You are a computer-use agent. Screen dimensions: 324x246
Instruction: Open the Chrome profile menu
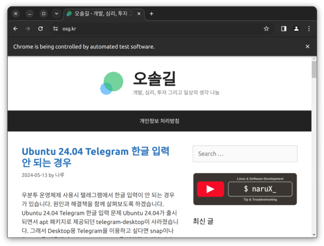point(296,29)
